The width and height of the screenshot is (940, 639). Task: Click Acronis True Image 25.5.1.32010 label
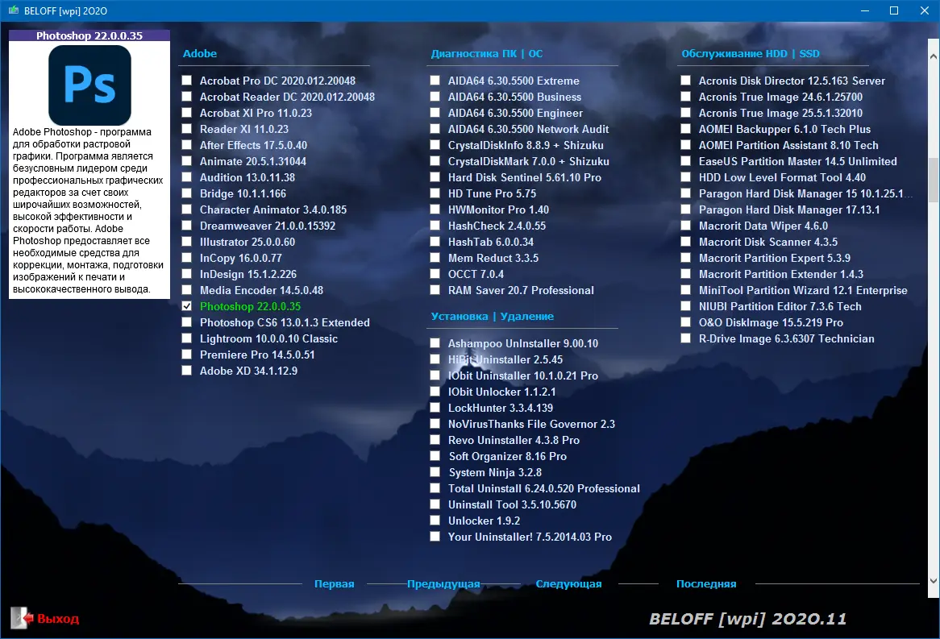coord(780,113)
